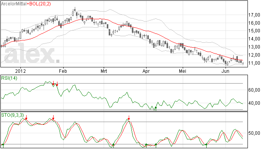Select the 40,00 RSI axis value

[x=254, y=103]
